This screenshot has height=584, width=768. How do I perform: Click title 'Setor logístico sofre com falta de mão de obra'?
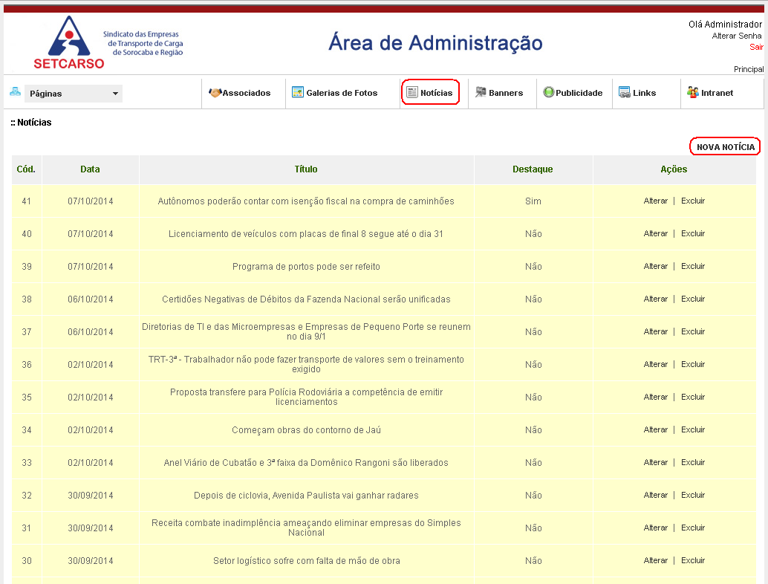tap(306, 561)
